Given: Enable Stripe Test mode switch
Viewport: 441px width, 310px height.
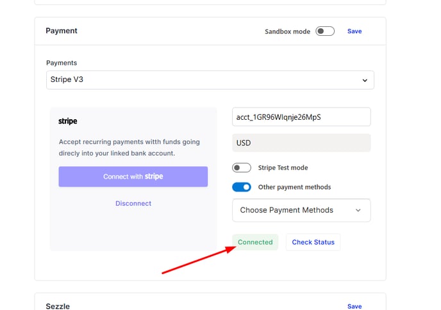Looking at the screenshot, I should [241, 168].
